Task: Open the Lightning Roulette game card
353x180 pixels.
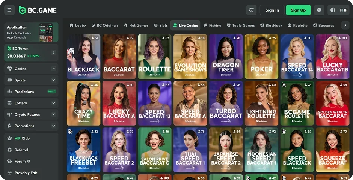Action: 261,103
